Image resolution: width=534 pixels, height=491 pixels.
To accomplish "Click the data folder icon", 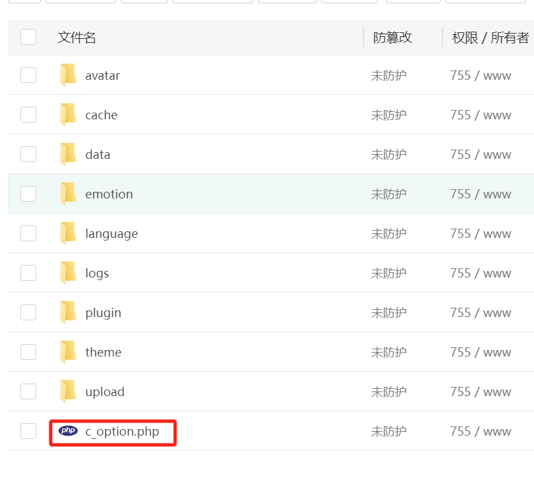I will pos(68,154).
